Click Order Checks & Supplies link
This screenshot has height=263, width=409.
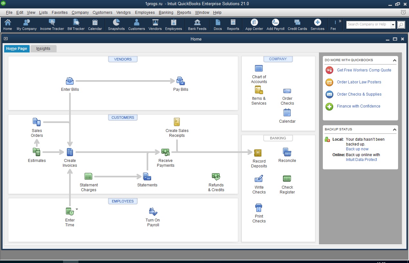(359, 94)
